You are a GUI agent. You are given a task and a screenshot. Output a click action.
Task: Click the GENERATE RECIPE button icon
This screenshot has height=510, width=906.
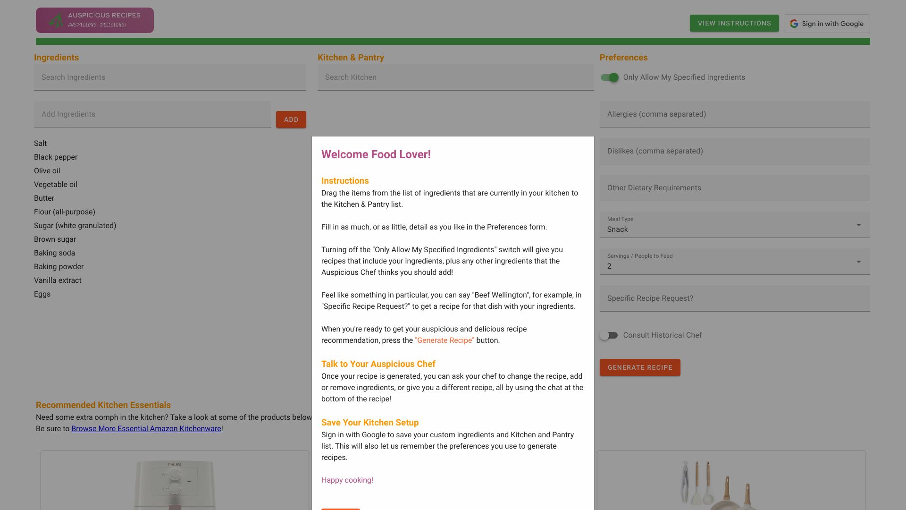click(x=640, y=367)
